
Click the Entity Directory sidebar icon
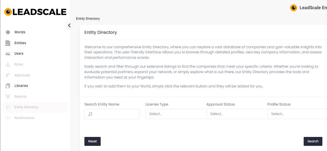click(x=8, y=107)
